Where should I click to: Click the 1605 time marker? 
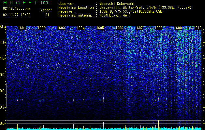click(100, 28)
